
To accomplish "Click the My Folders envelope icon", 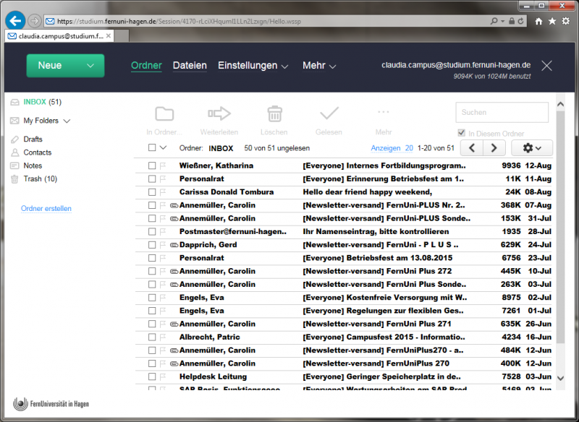I will pos(14,121).
